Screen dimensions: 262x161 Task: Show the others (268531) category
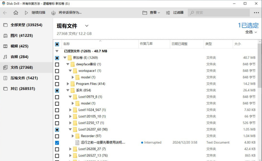click(26, 88)
